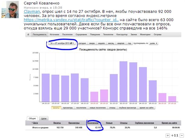This screenshot has height=138, width=185.
Task: Click the home icon in Metrika menu
Action: [x=28, y=35]
